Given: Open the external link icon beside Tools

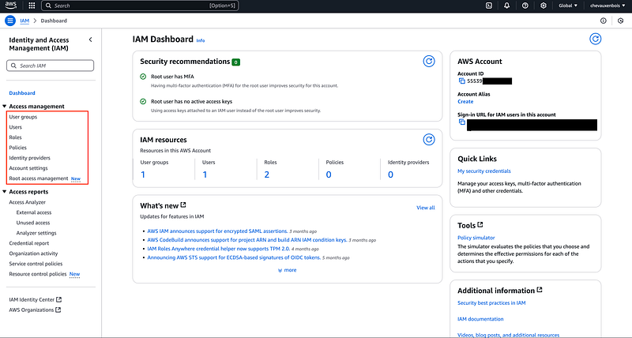Looking at the screenshot, I should tap(480, 225).
